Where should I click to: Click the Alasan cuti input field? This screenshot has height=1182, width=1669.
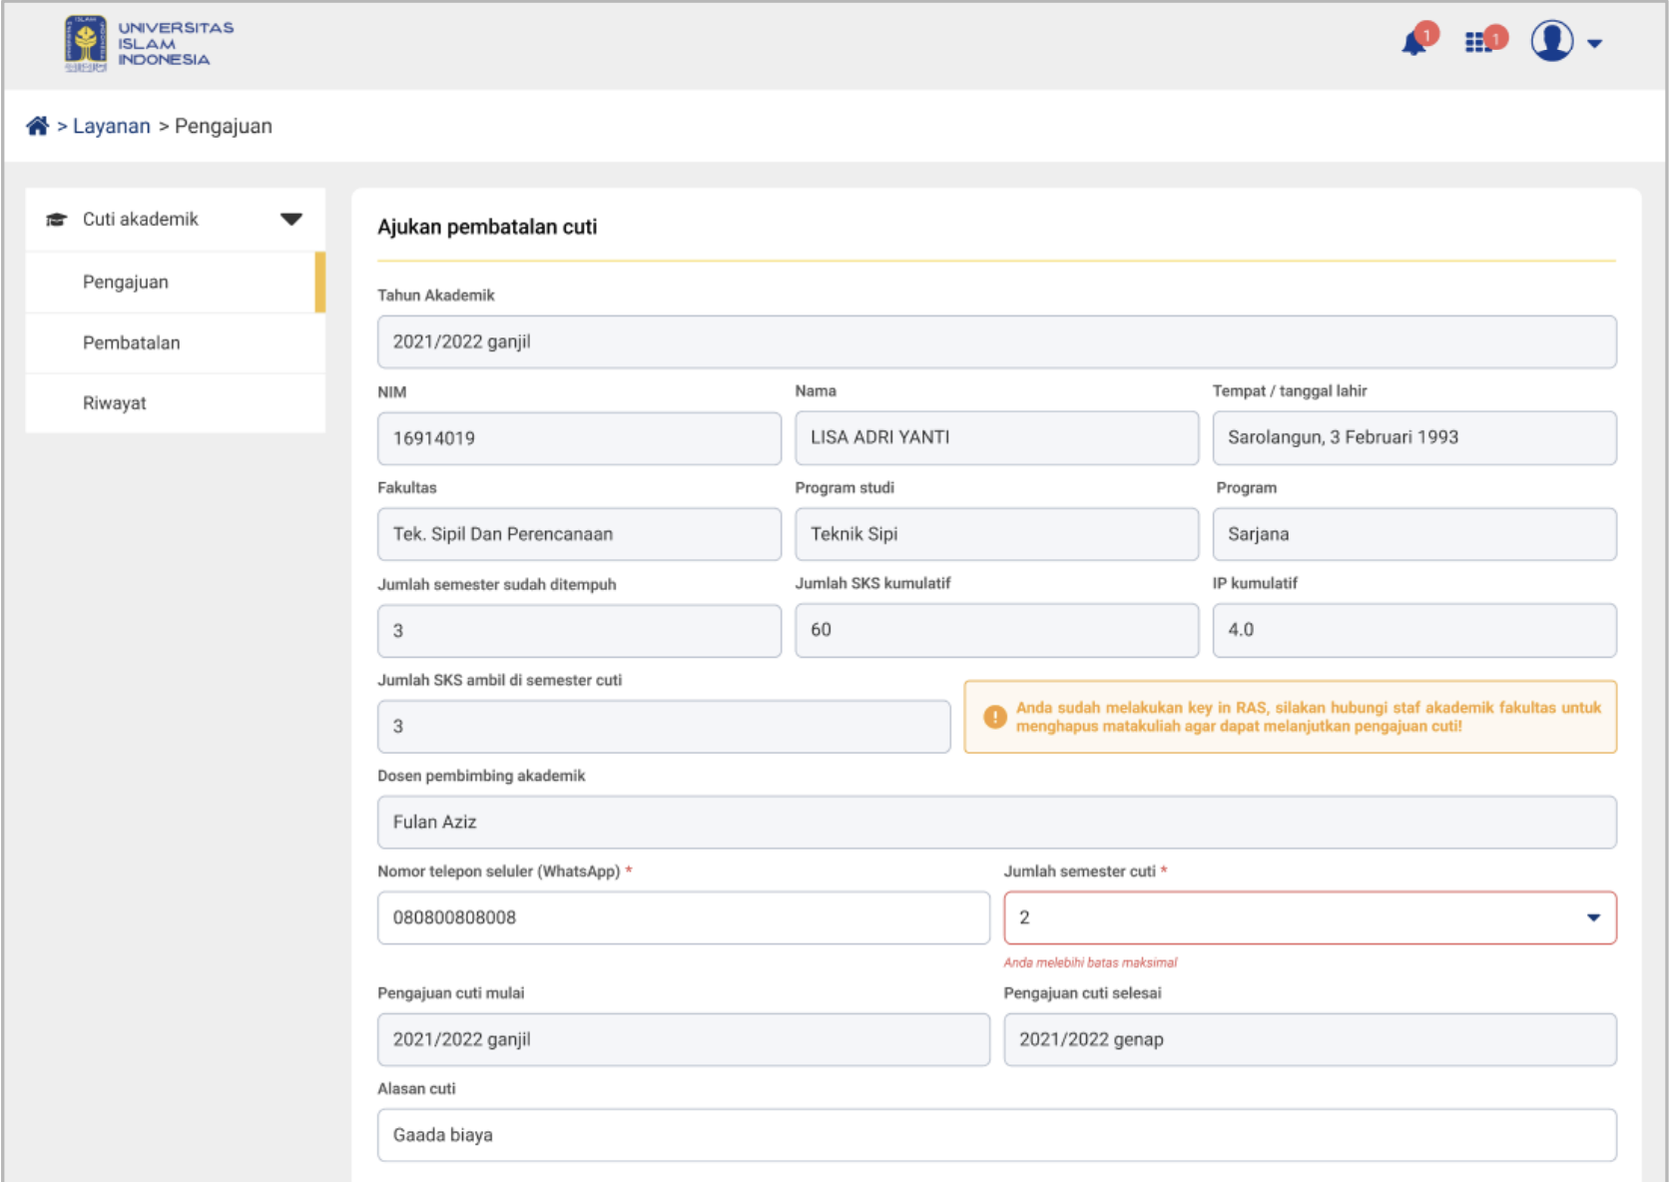coord(996,1135)
